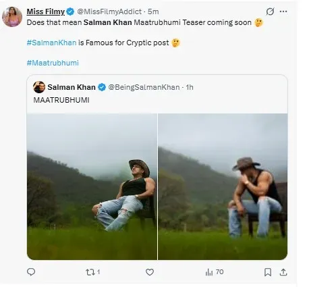Visit the @MissFilmyAddict handle
Screen dimensions: 309x287
[109, 11]
